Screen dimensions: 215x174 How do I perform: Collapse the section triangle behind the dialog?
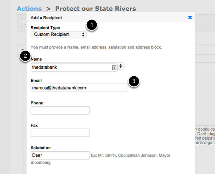[x=23, y=49]
